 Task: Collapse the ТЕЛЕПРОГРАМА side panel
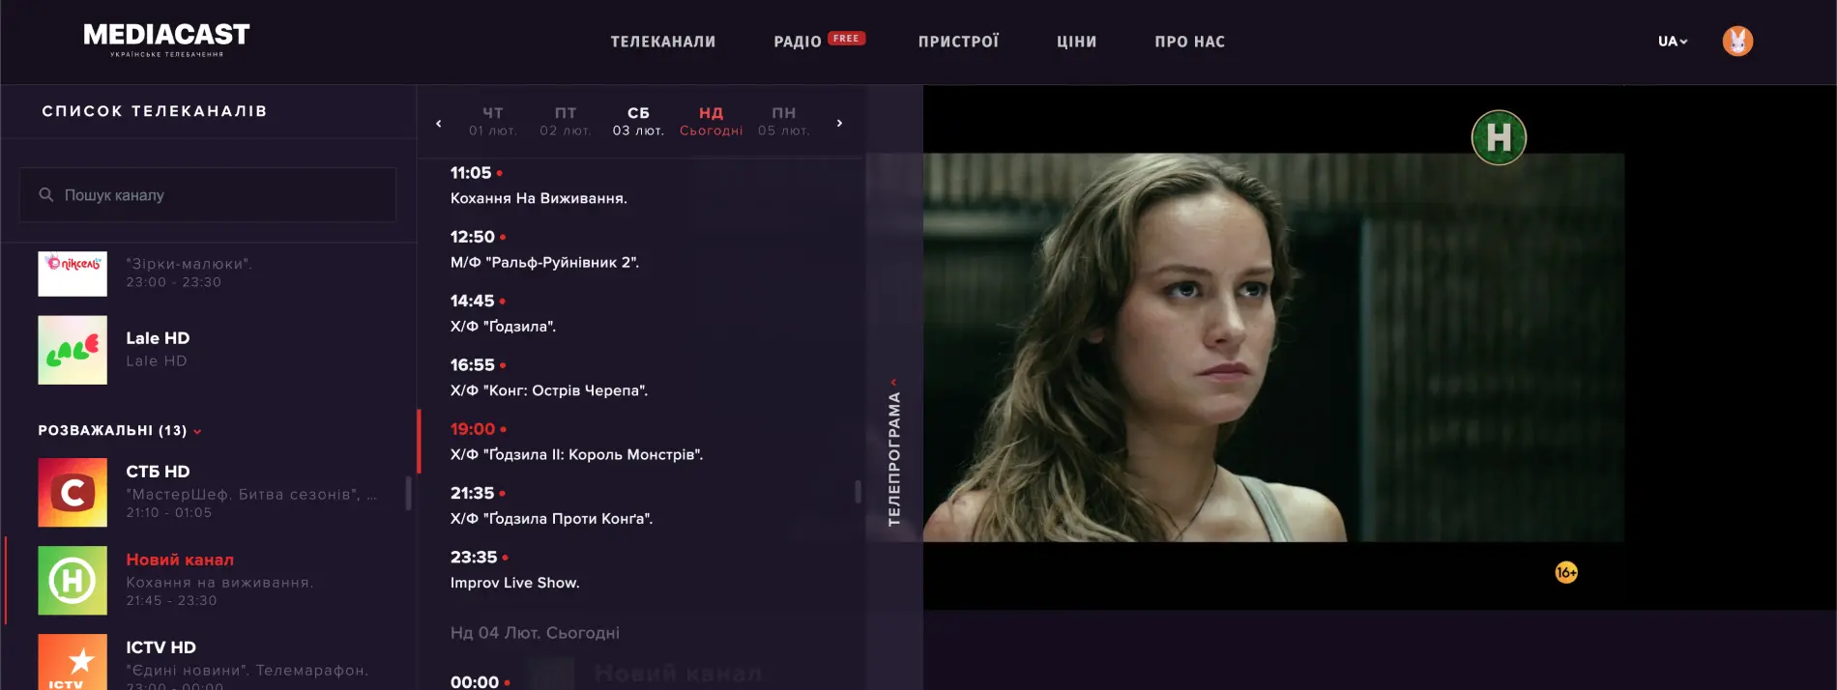tap(893, 454)
